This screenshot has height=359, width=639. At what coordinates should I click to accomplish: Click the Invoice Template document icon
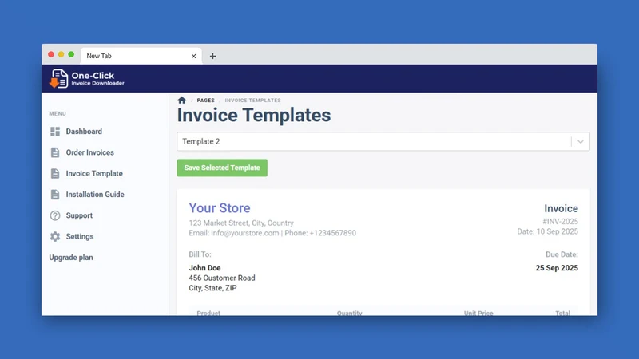[55, 173]
